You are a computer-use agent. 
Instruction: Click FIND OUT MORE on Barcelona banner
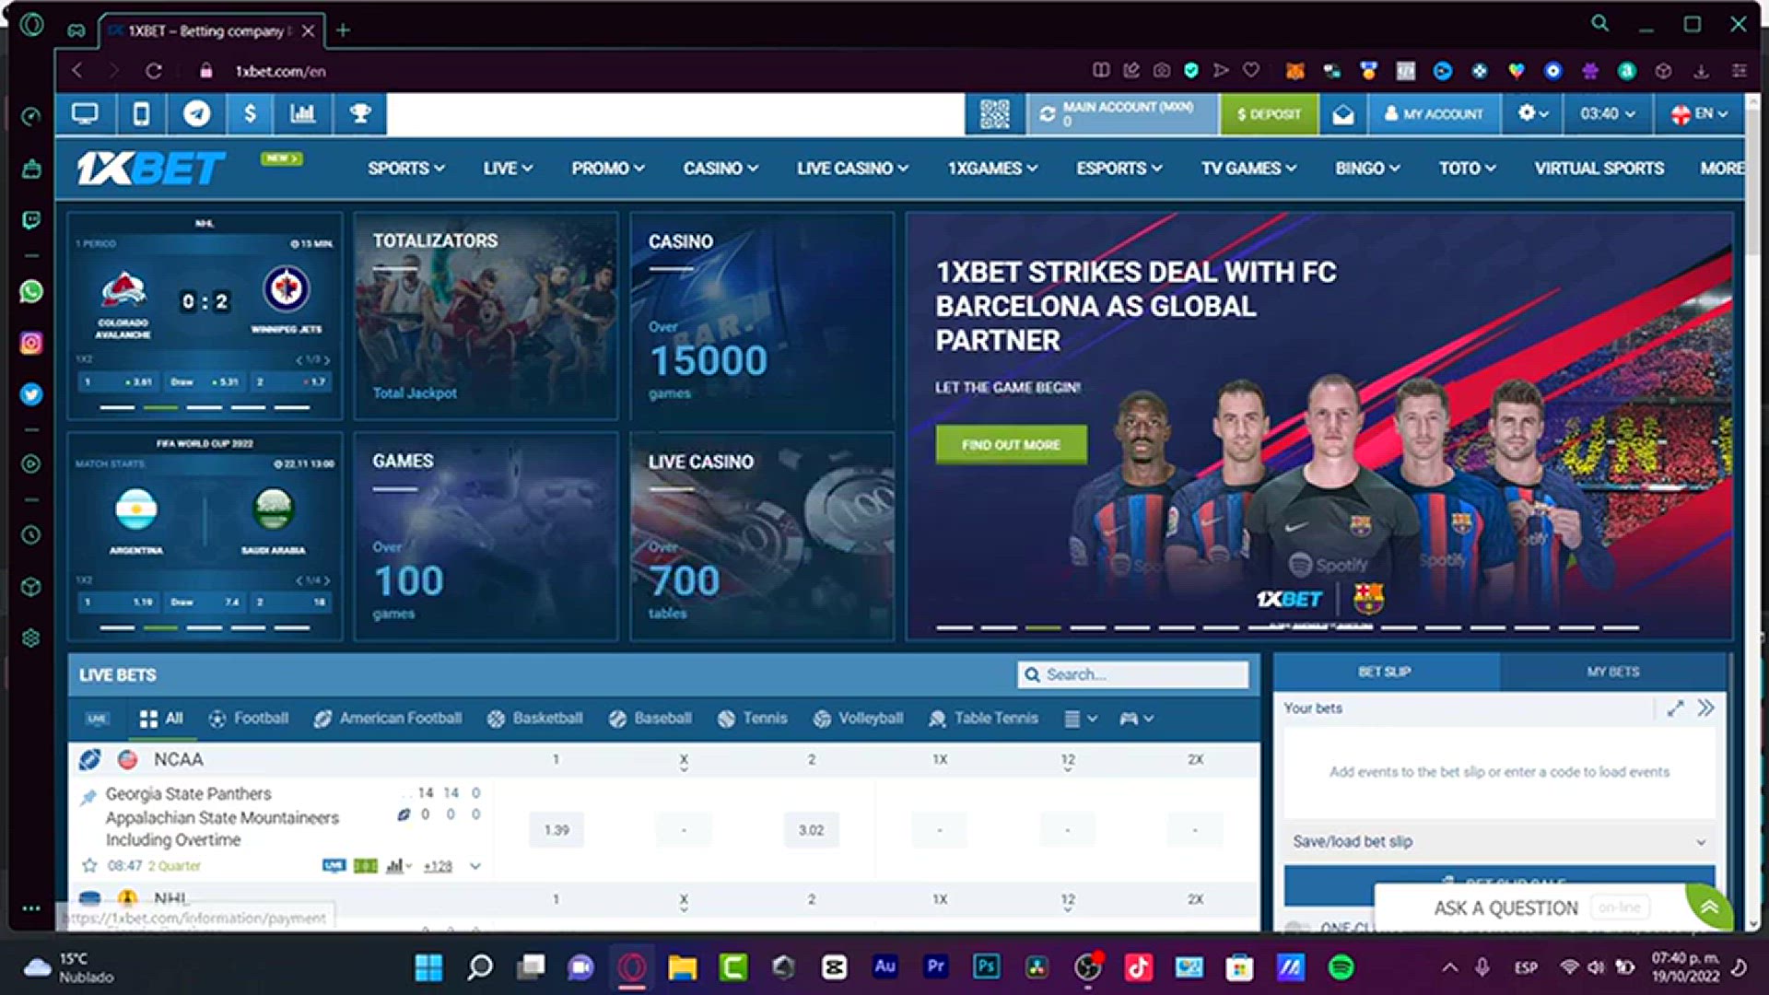(1011, 445)
